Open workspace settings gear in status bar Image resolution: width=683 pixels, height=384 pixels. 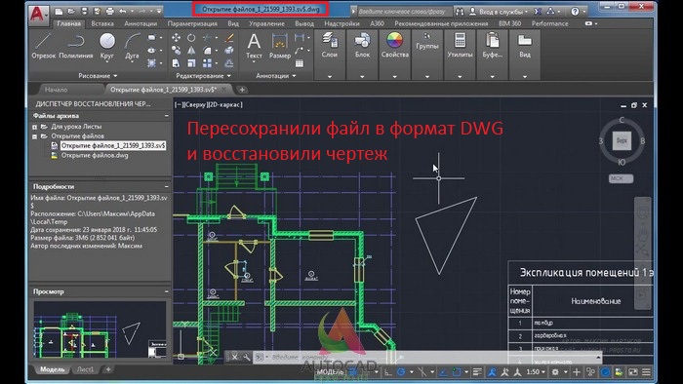pos(555,372)
